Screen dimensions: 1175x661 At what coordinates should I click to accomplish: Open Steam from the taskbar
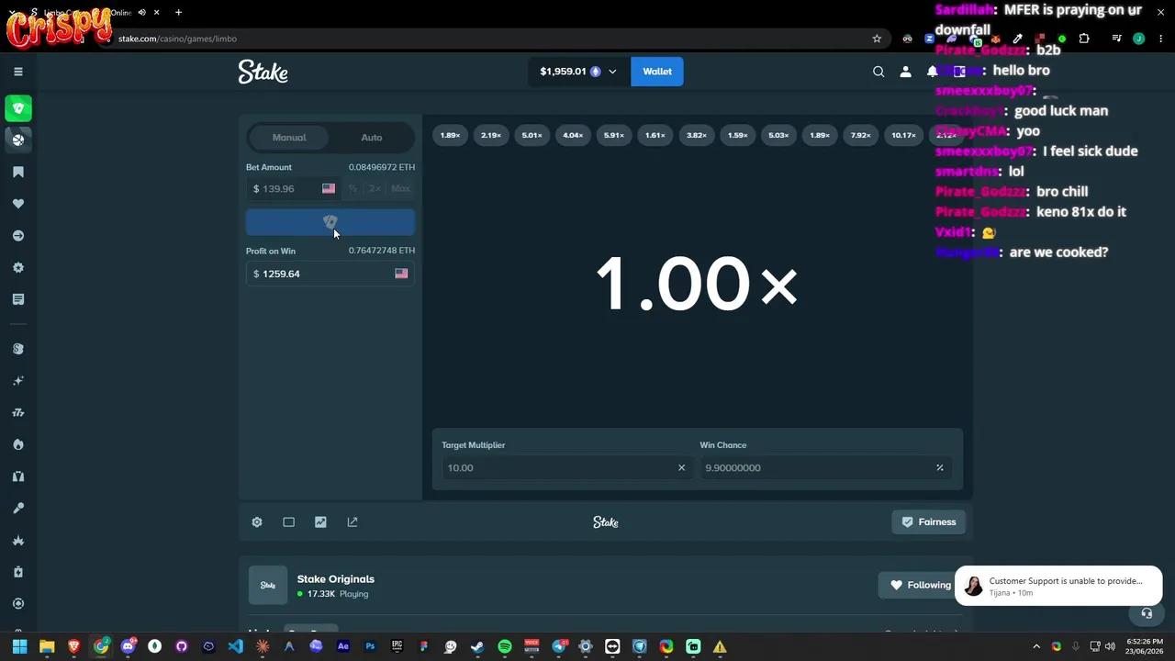477,646
